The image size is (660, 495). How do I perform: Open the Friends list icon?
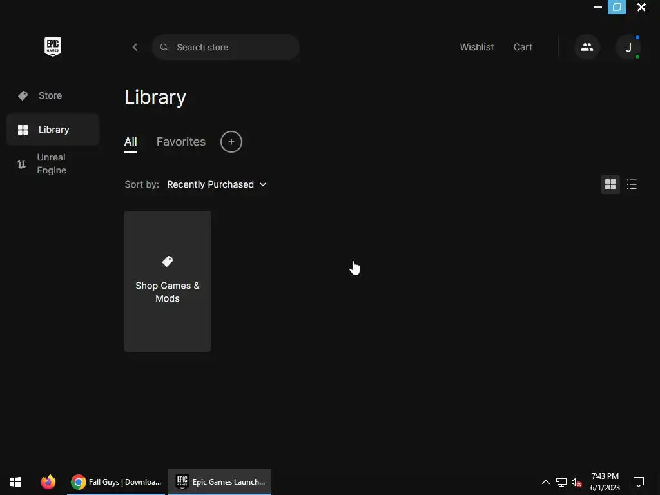[x=587, y=47]
